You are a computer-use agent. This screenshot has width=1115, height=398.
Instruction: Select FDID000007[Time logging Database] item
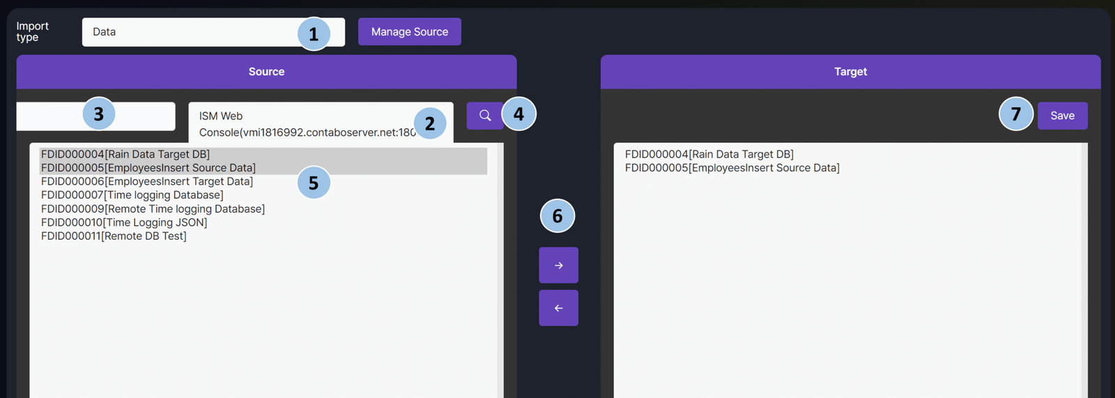(132, 195)
